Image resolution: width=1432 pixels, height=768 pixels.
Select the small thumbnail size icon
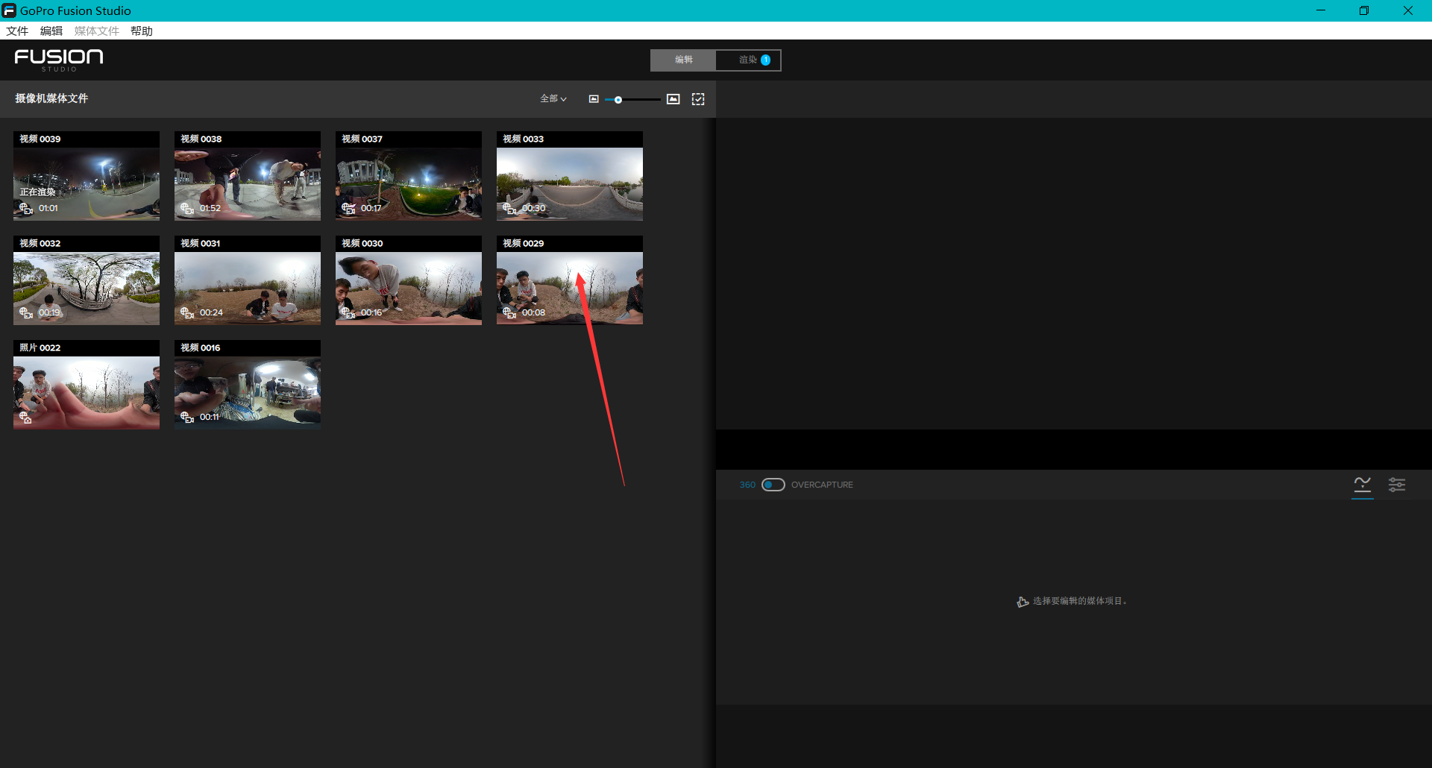click(x=594, y=98)
